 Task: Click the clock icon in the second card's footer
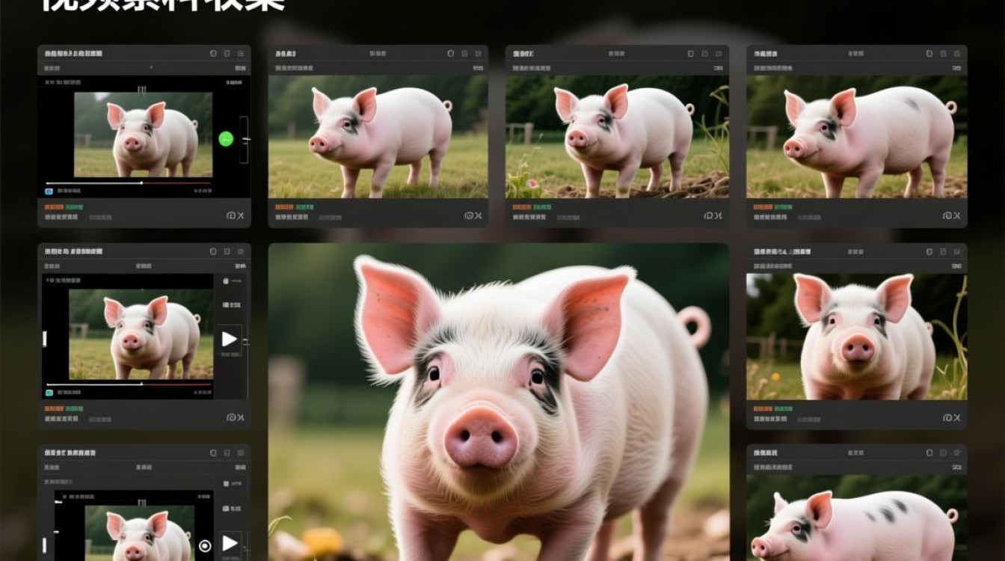469,215
